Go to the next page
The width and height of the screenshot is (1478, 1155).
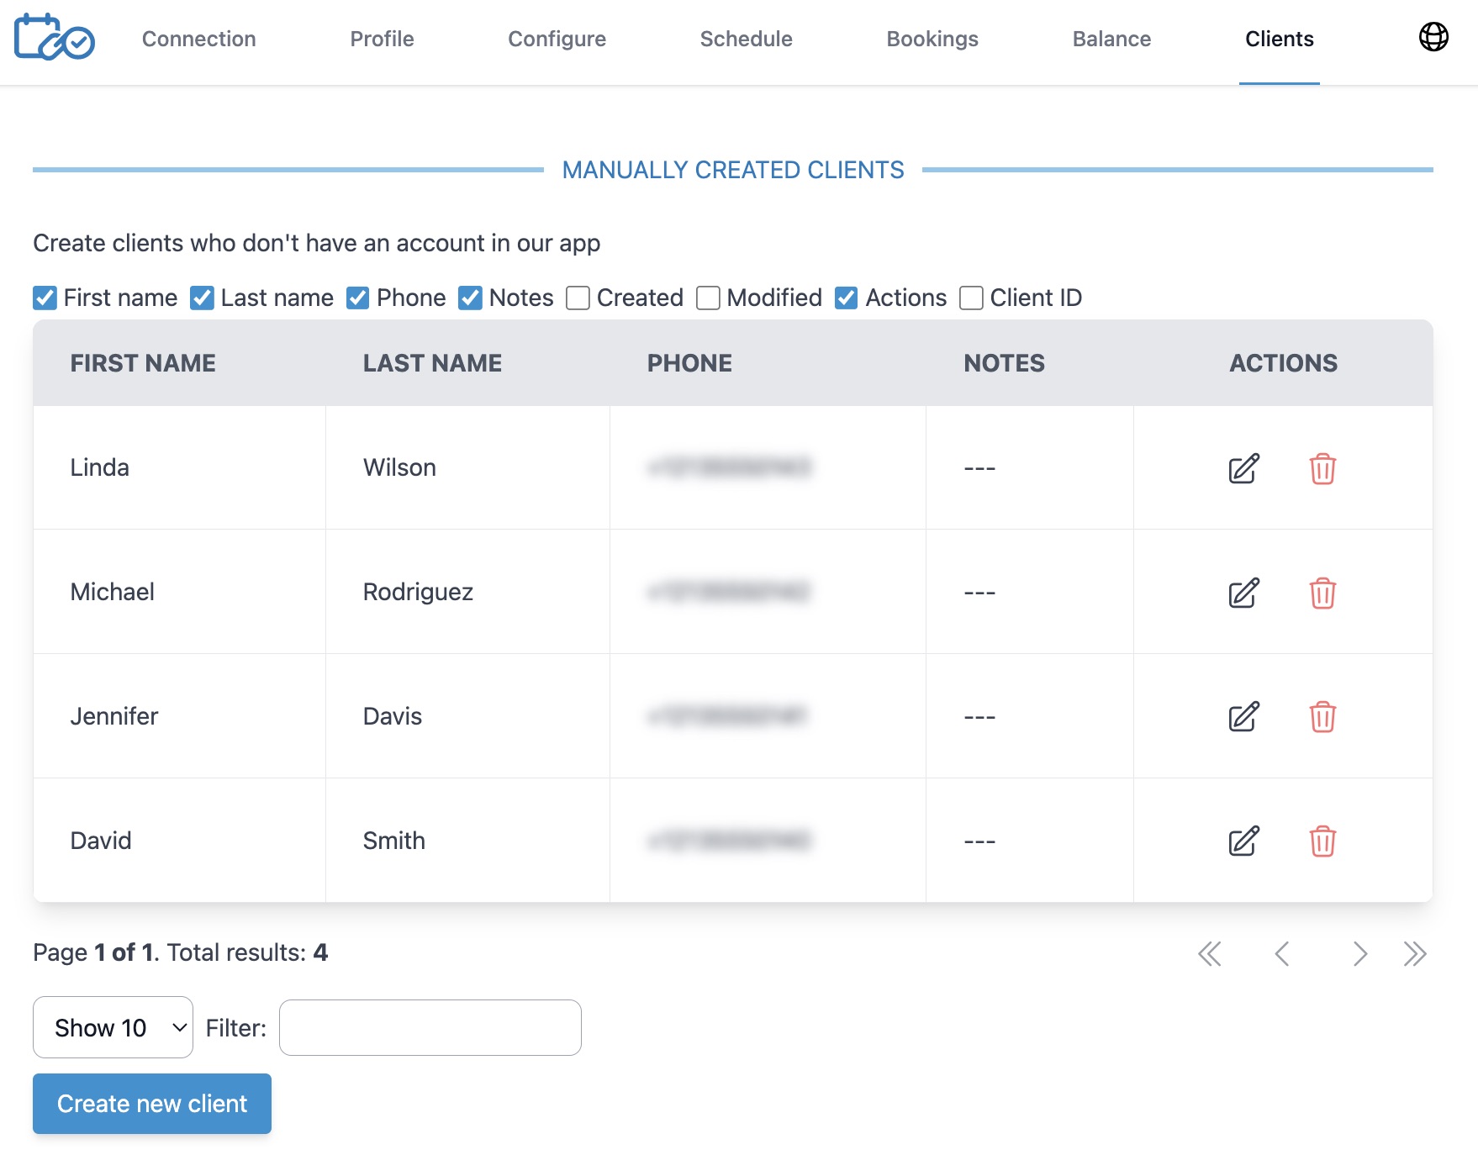click(x=1359, y=954)
